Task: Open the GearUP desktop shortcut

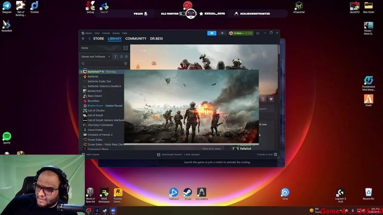Action: tap(104, 7)
